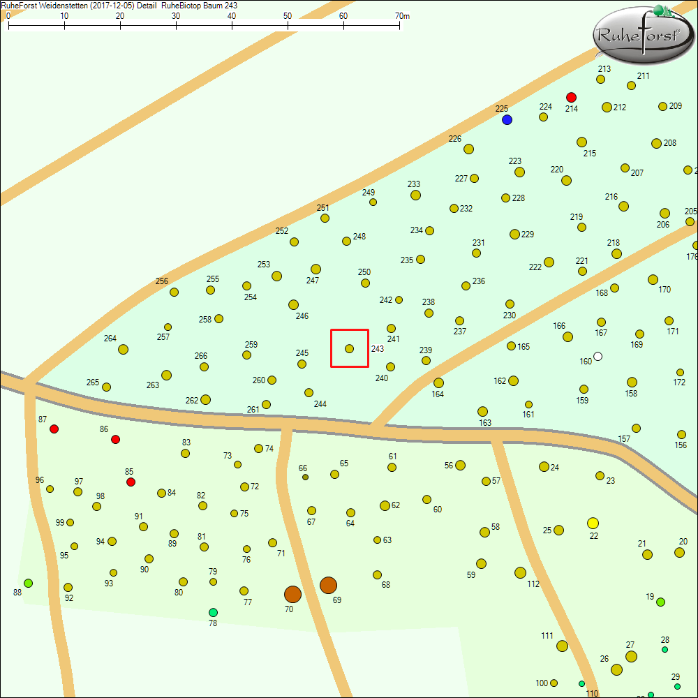Image resolution: width=698 pixels, height=698 pixels.
Task: Select the large orange tree marker 69
Action: tap(328, 585)
